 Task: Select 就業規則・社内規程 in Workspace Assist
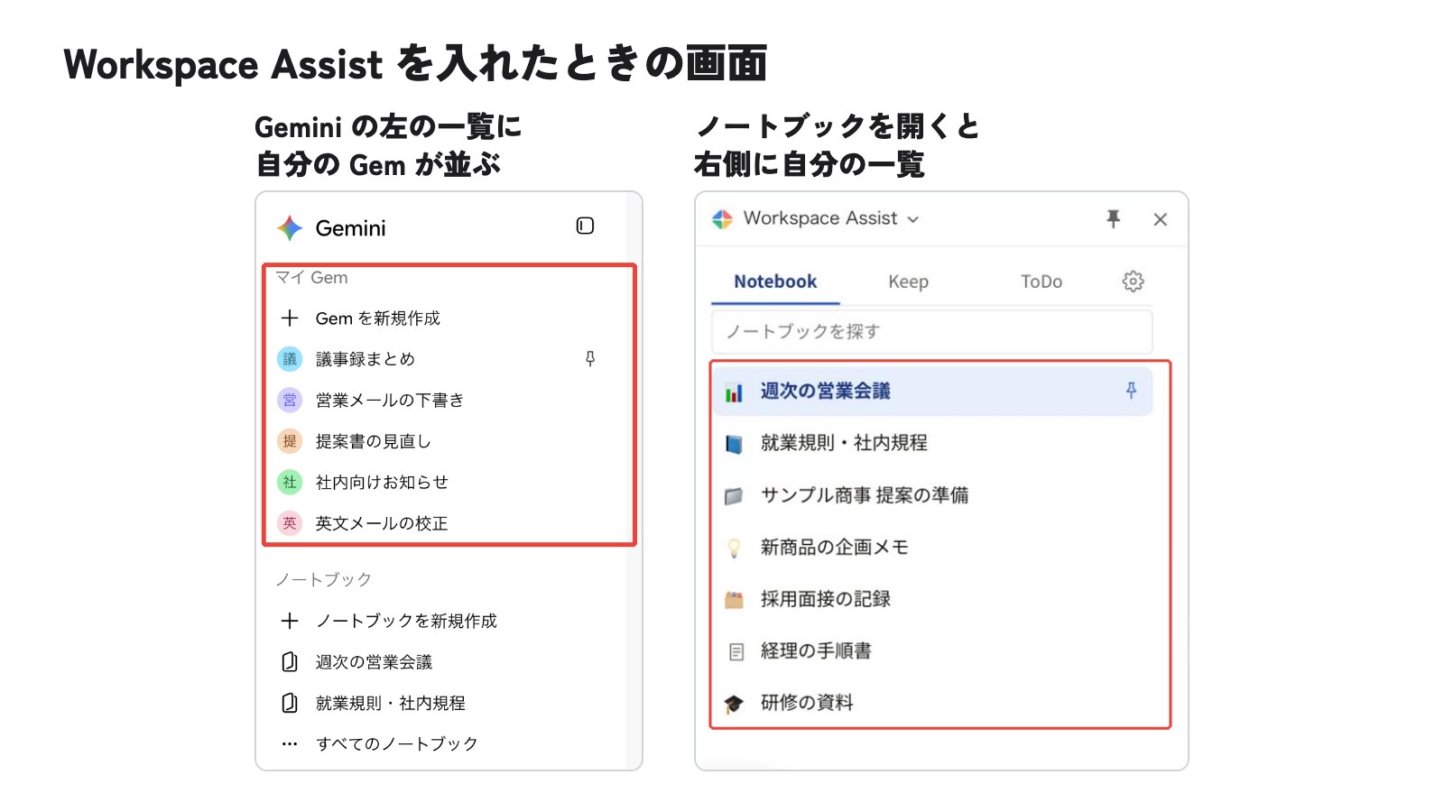point(844,443)
